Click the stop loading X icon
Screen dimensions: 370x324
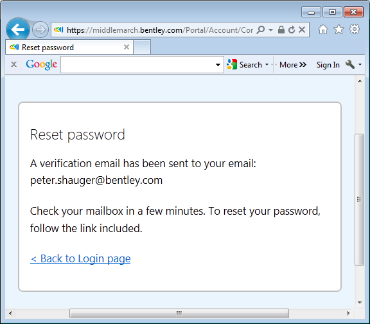302,30
